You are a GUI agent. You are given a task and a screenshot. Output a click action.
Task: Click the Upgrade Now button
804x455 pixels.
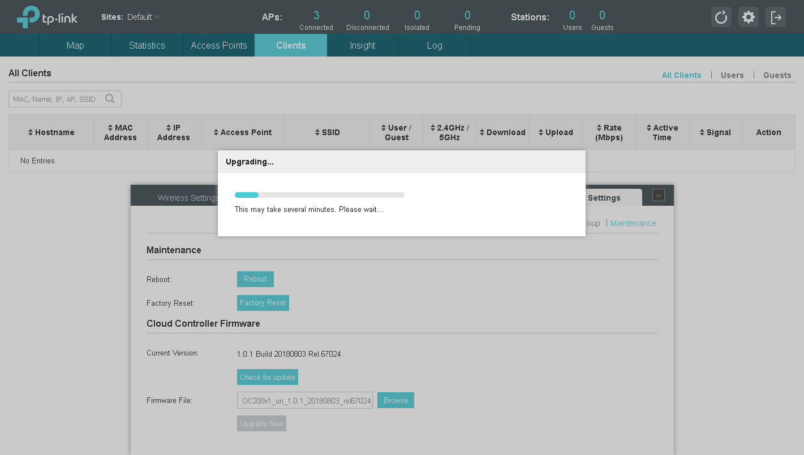click(x=261, y=423)
